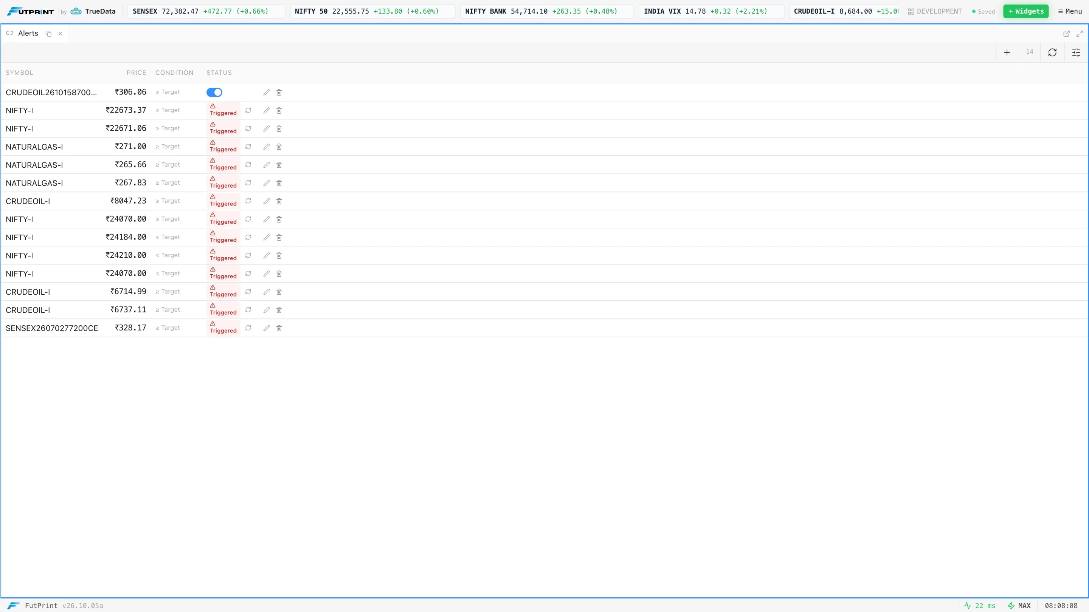Reset the CRUDEOIL-I ₹6737.11 alert

tap(248, 310)
